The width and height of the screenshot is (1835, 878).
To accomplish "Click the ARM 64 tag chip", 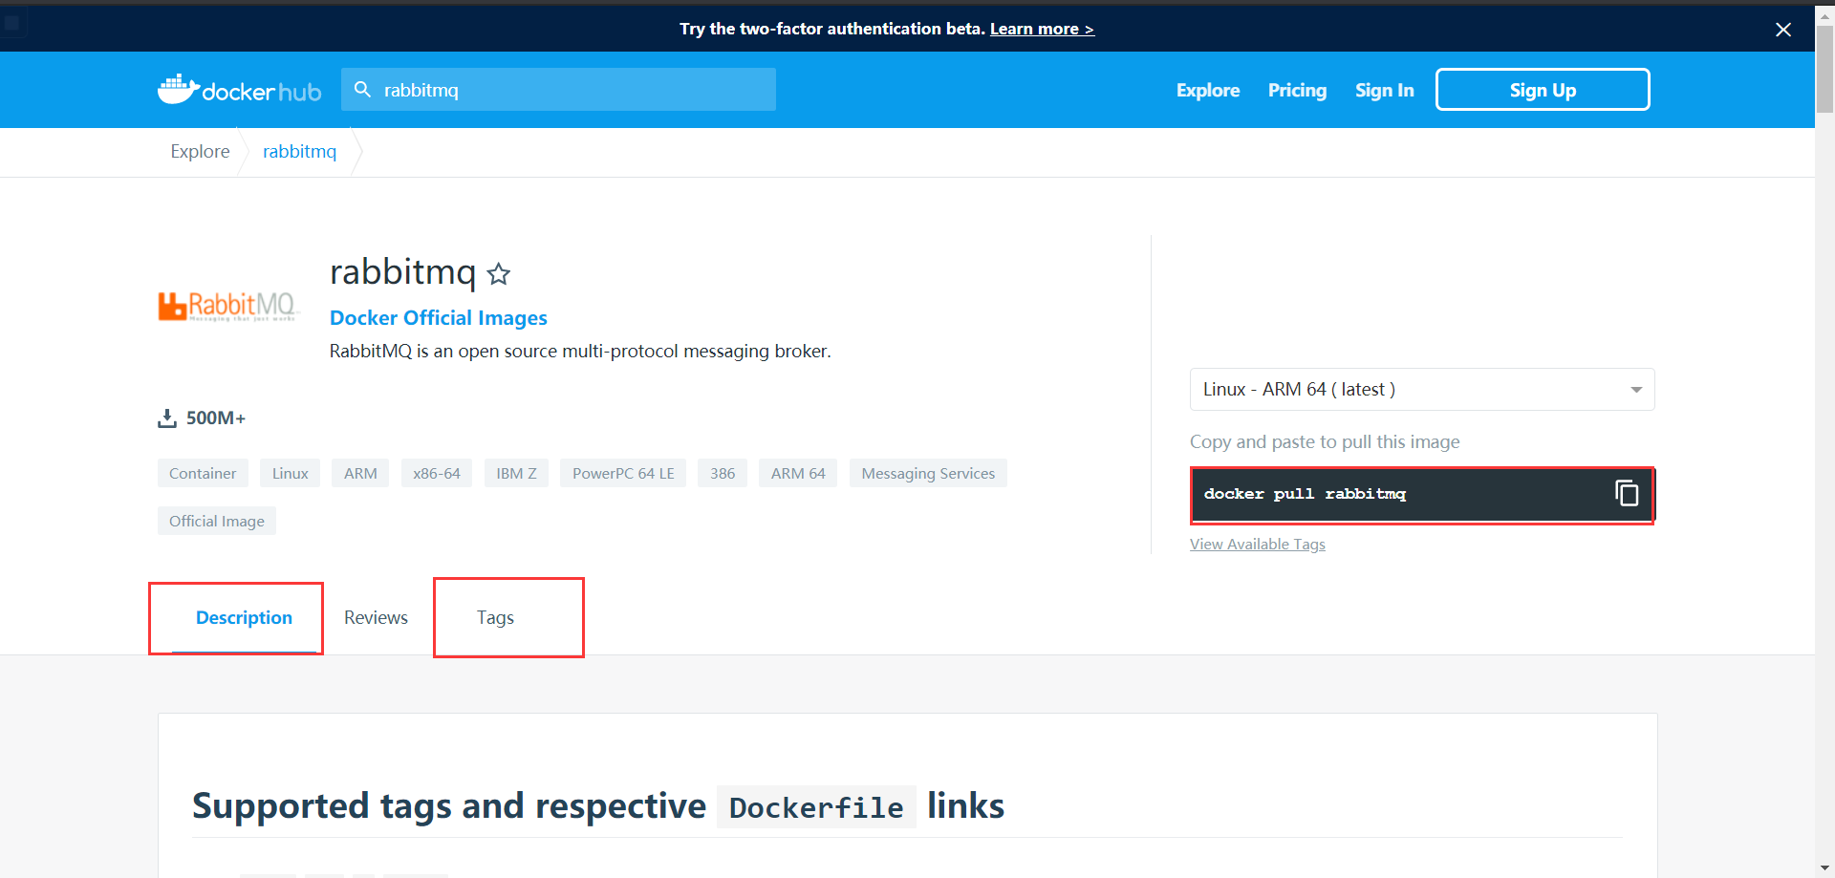I will (798, 473).
